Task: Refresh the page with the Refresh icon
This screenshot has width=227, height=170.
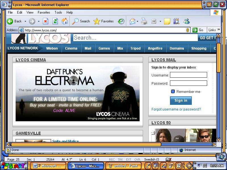Action: pos(55,21)
